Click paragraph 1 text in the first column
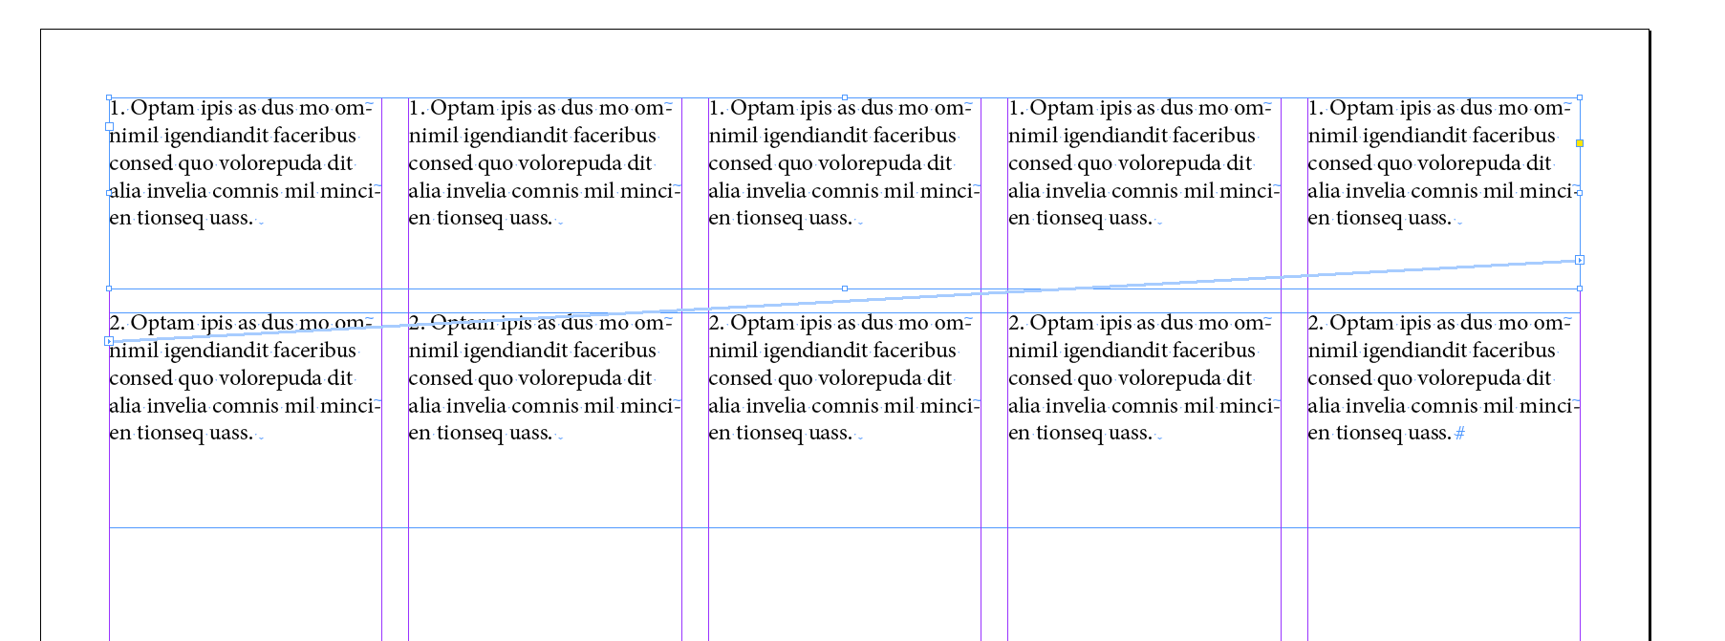The height and width of the screenshot is (641, 1725). [x=245, y=163]
